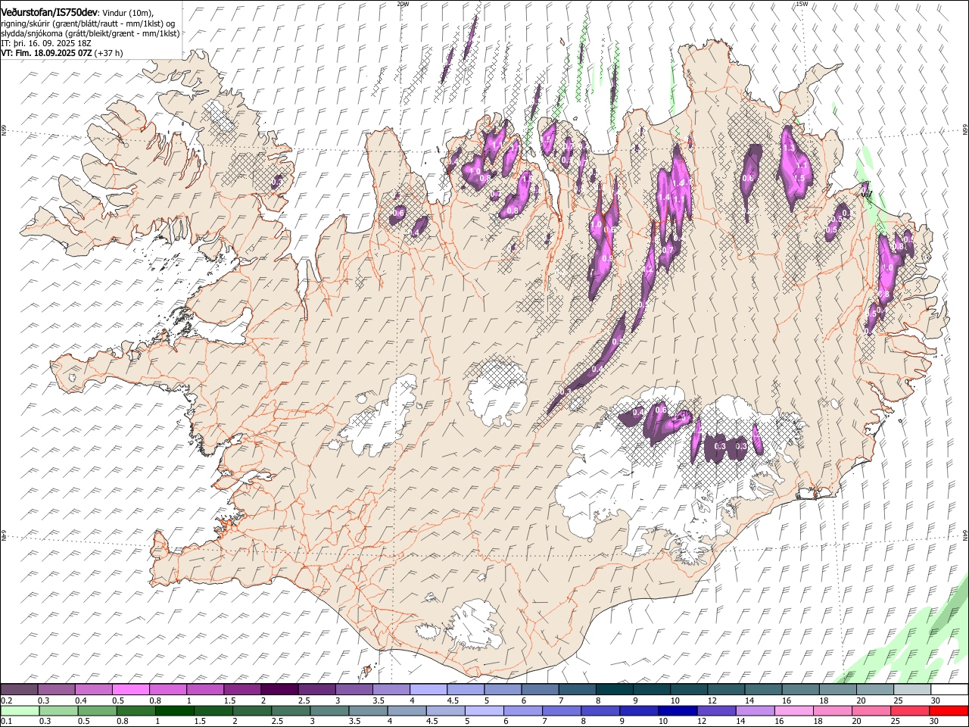Click the '(+37 h)' forecast offset text

109,54
